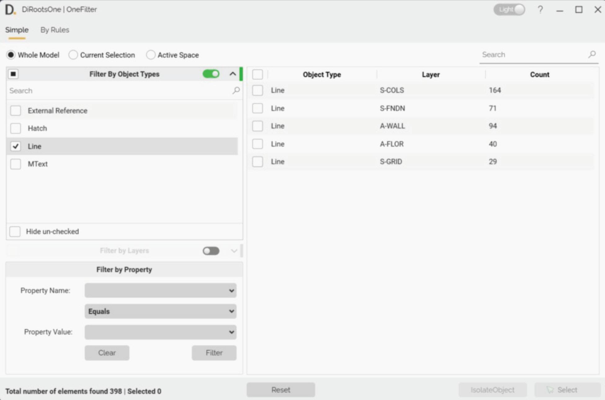Open the Property Name dropdown

(x=160, y=290)
